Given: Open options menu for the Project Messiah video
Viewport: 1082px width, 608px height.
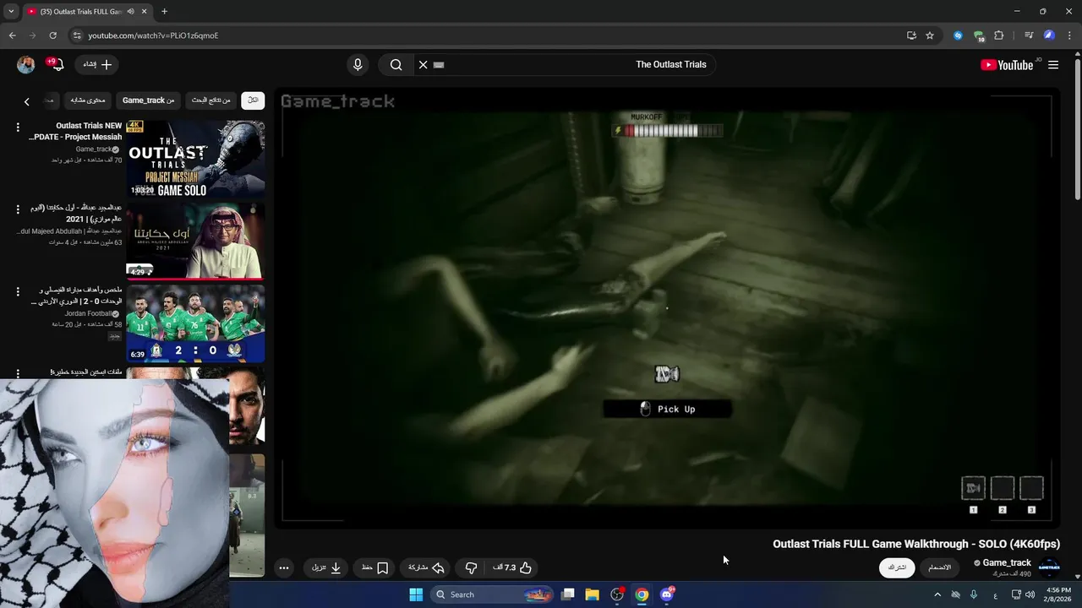Looking at the screenshot, I should tap(18, 128).
